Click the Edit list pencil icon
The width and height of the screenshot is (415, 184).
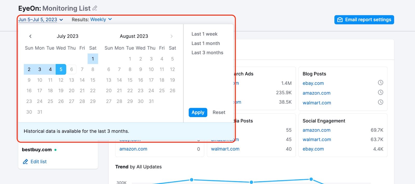point(25,162)
